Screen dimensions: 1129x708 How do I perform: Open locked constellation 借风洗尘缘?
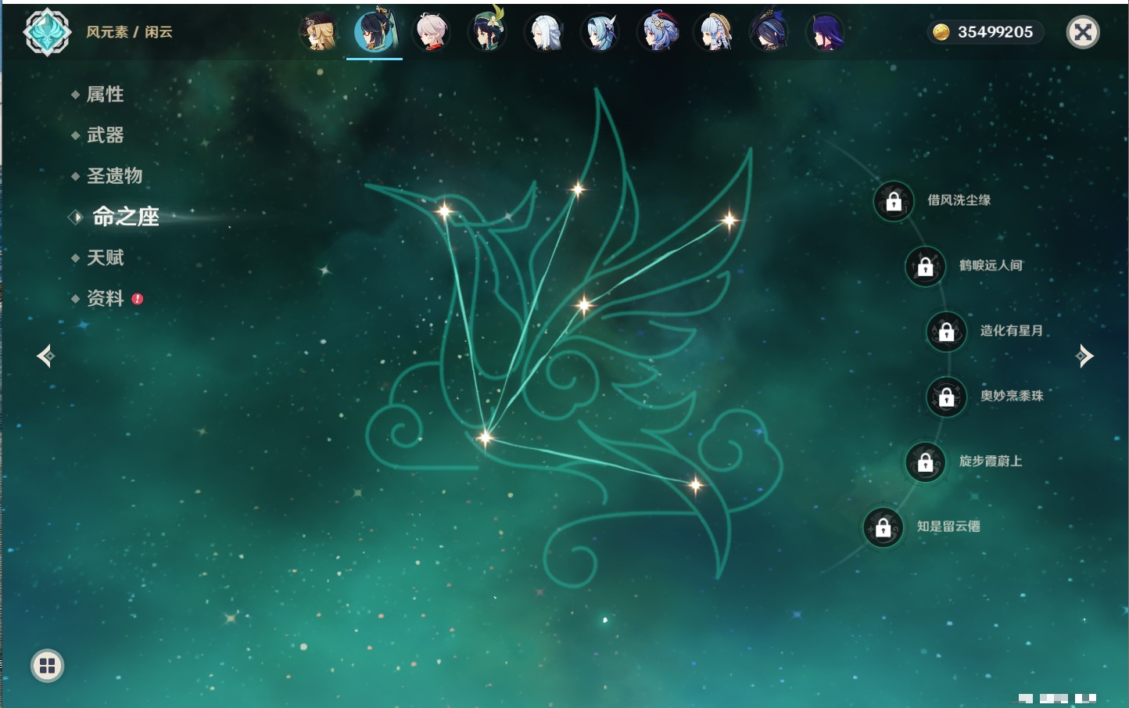pyautogui.click(x=894, y=201)
